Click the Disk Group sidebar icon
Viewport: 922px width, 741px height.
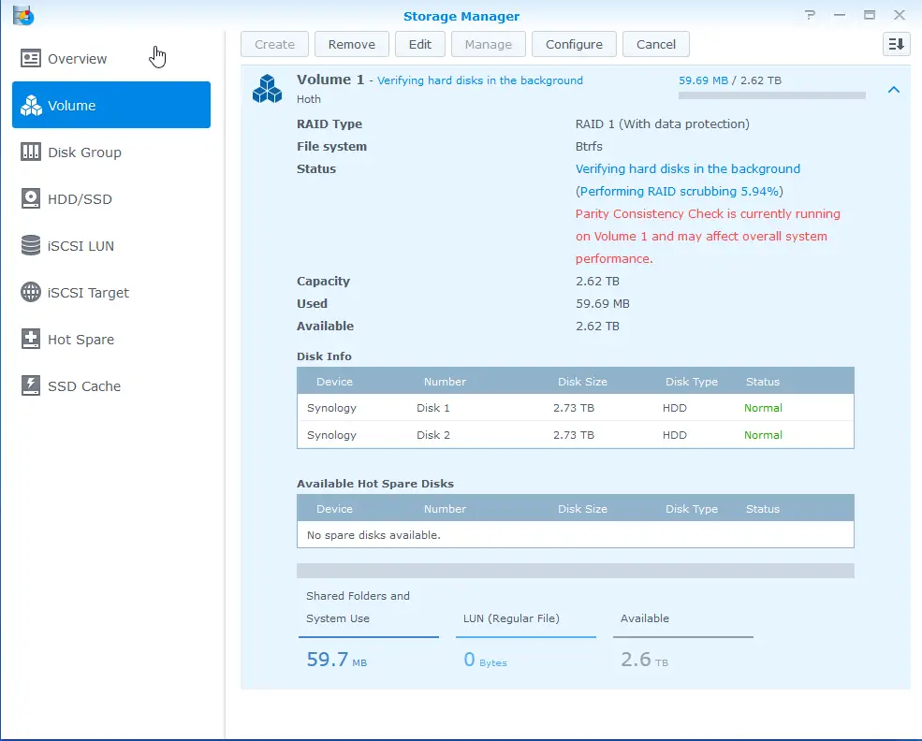(31, 153)
